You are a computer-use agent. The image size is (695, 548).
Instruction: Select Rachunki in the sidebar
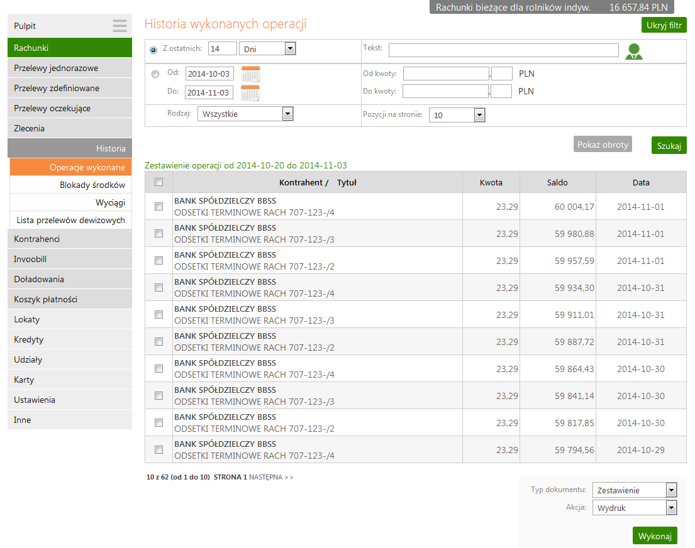[x=70, y=47]
